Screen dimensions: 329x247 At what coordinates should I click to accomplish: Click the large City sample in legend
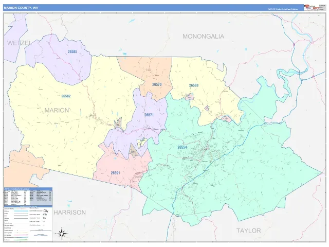45,210
